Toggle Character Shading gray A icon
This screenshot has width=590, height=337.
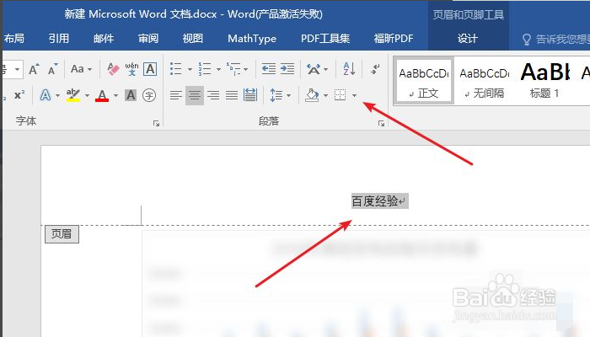(131, 95)
